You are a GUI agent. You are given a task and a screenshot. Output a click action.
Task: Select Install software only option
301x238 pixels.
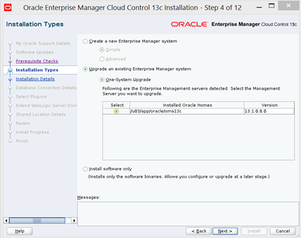(85, 169)
